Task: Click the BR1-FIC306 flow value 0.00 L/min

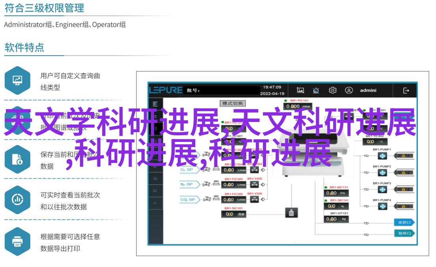Action: tap(234, 200)
